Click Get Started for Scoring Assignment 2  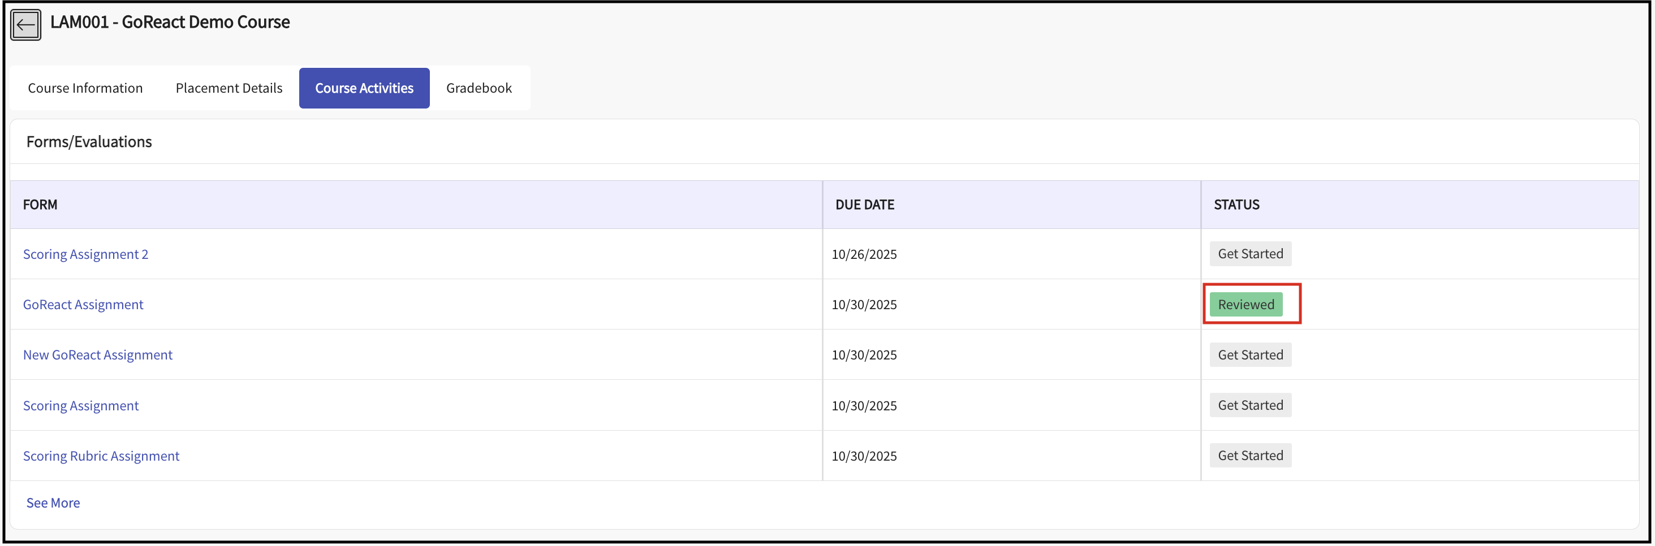(1249, 254)
